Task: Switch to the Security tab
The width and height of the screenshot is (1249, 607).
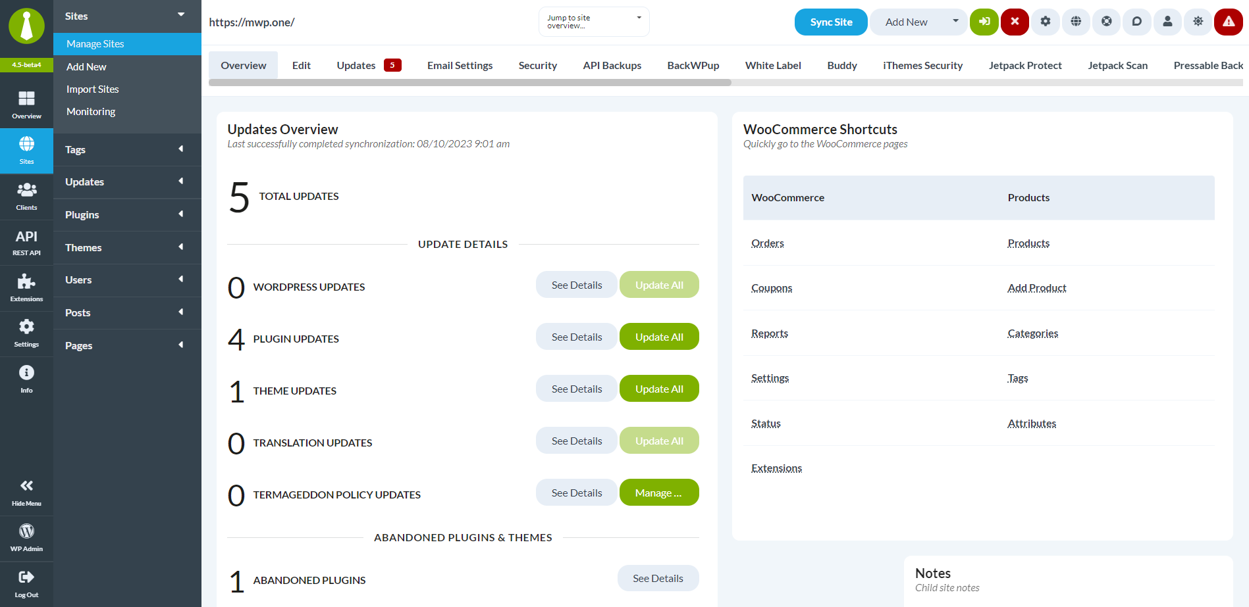Action: (x=538, y=65)
